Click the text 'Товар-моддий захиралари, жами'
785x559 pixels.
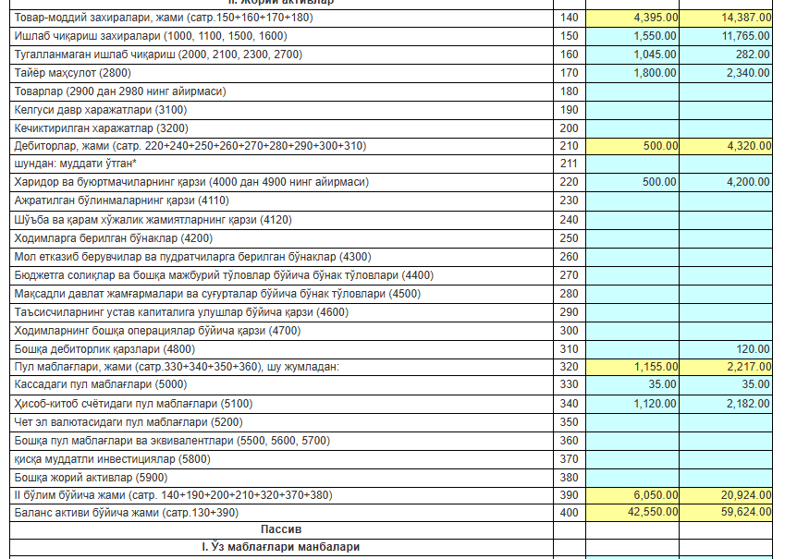[x=99, y=18]
